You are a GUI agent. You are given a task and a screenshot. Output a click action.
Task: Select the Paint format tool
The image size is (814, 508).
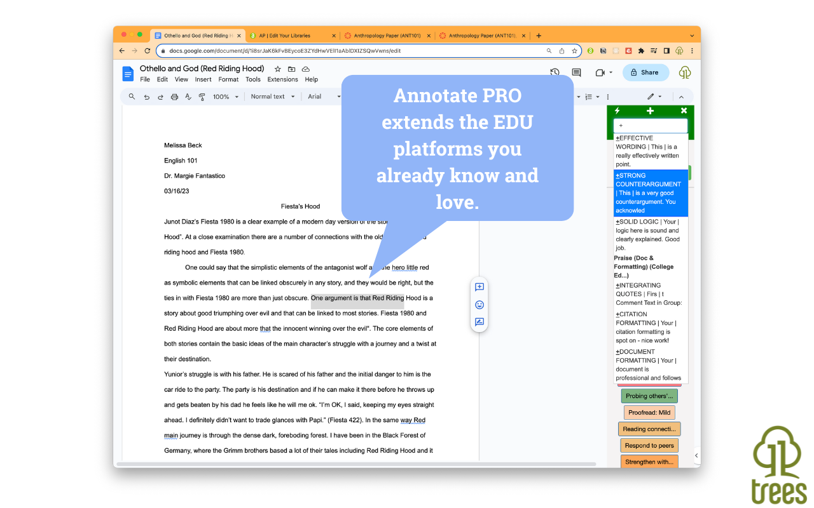(202, 97)
